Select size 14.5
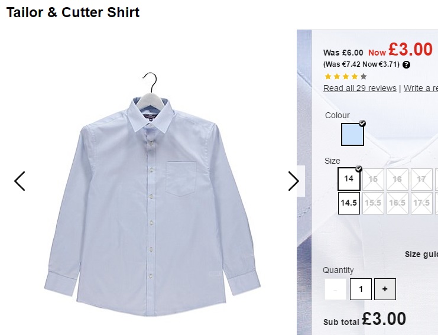This screenshot has width=438, height=335. (x=349, y=203)
